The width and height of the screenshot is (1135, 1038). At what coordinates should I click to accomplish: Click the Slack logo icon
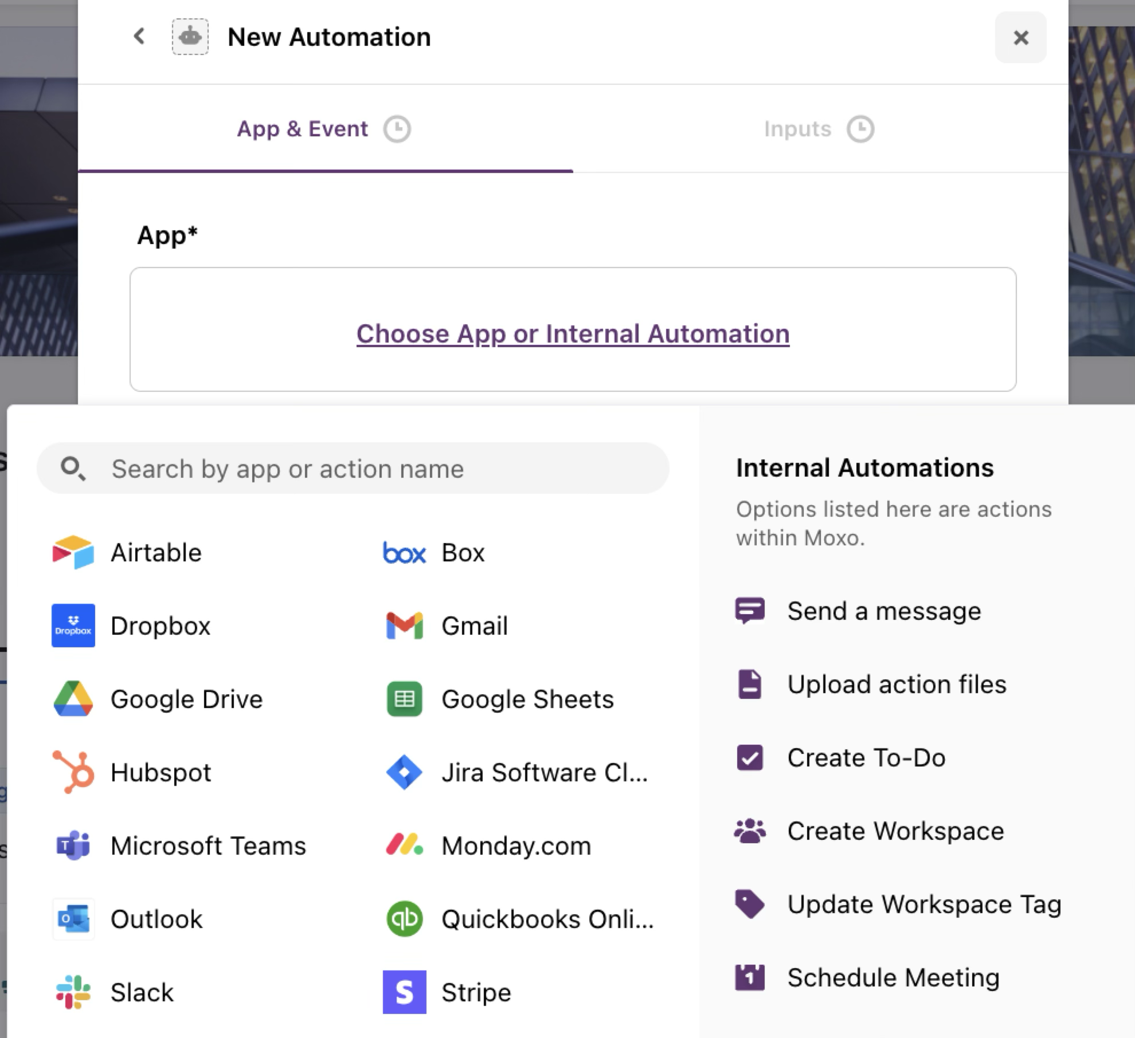73,992
